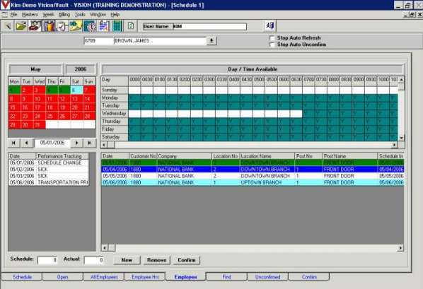Click the Wednesday row header in availability
423x289 pixels.
pos(115,114)
